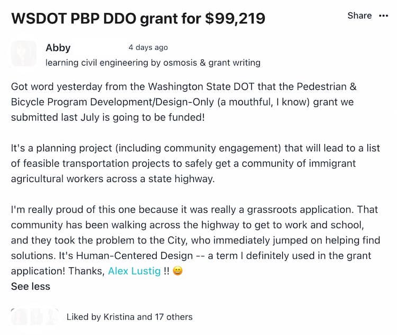Click the author name Abby
The width and height of the screenshot is (397, 335).
click(x=58, y=48)
